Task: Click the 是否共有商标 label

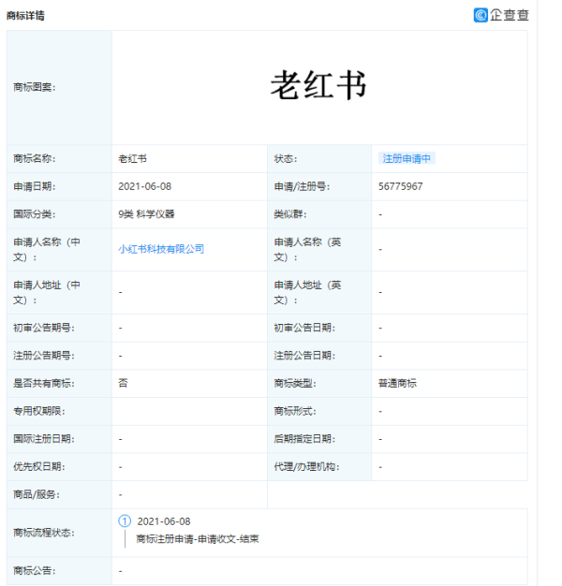Action: (44, 383)
